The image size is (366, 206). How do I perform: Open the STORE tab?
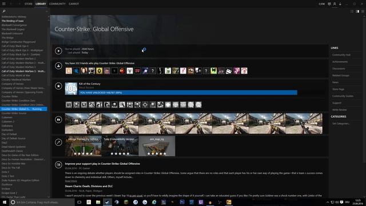tap(29, 4)
